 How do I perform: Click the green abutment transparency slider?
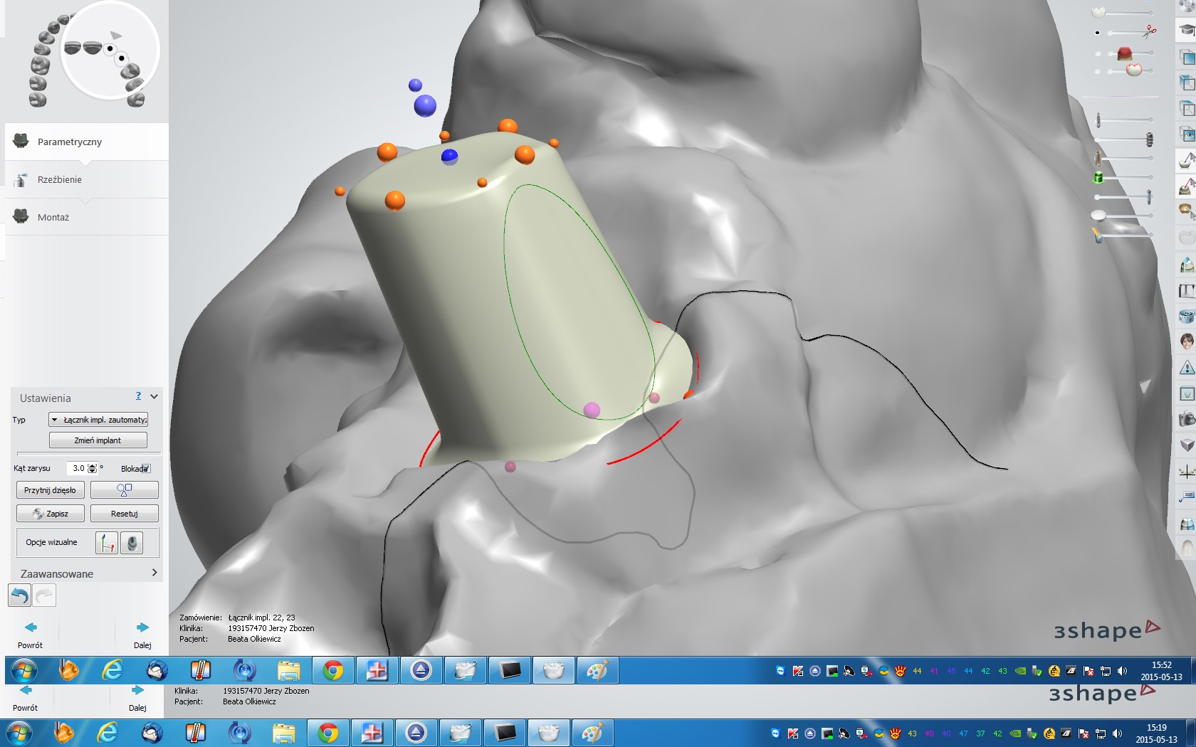pyautogui.click(x=1123, y=177)
